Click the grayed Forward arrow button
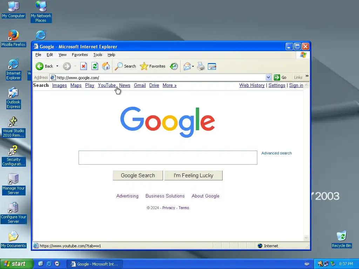 [67, 66]
